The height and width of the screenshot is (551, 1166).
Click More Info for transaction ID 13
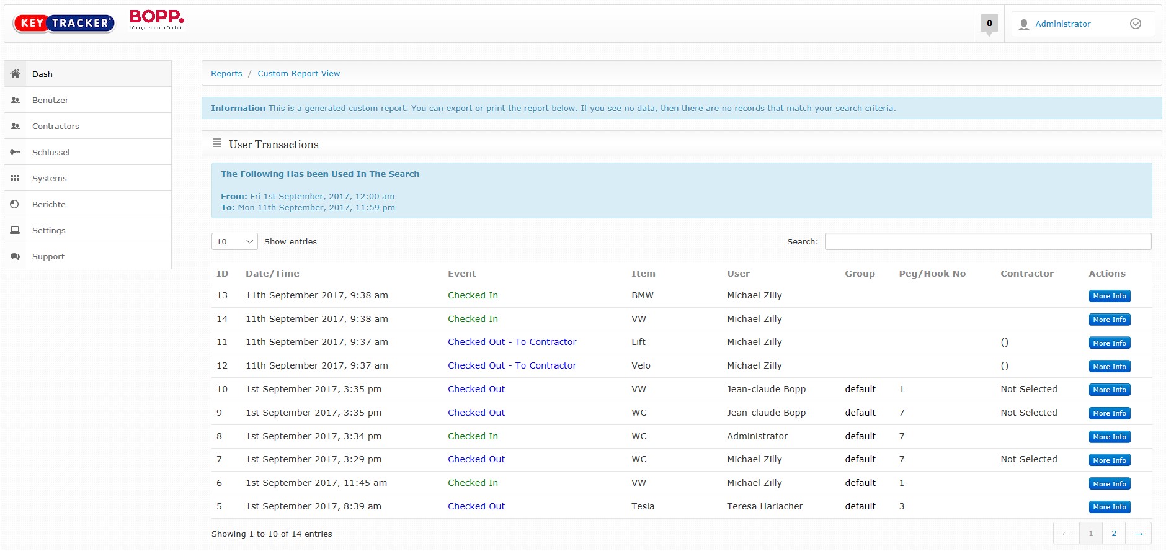(1110, 296)
